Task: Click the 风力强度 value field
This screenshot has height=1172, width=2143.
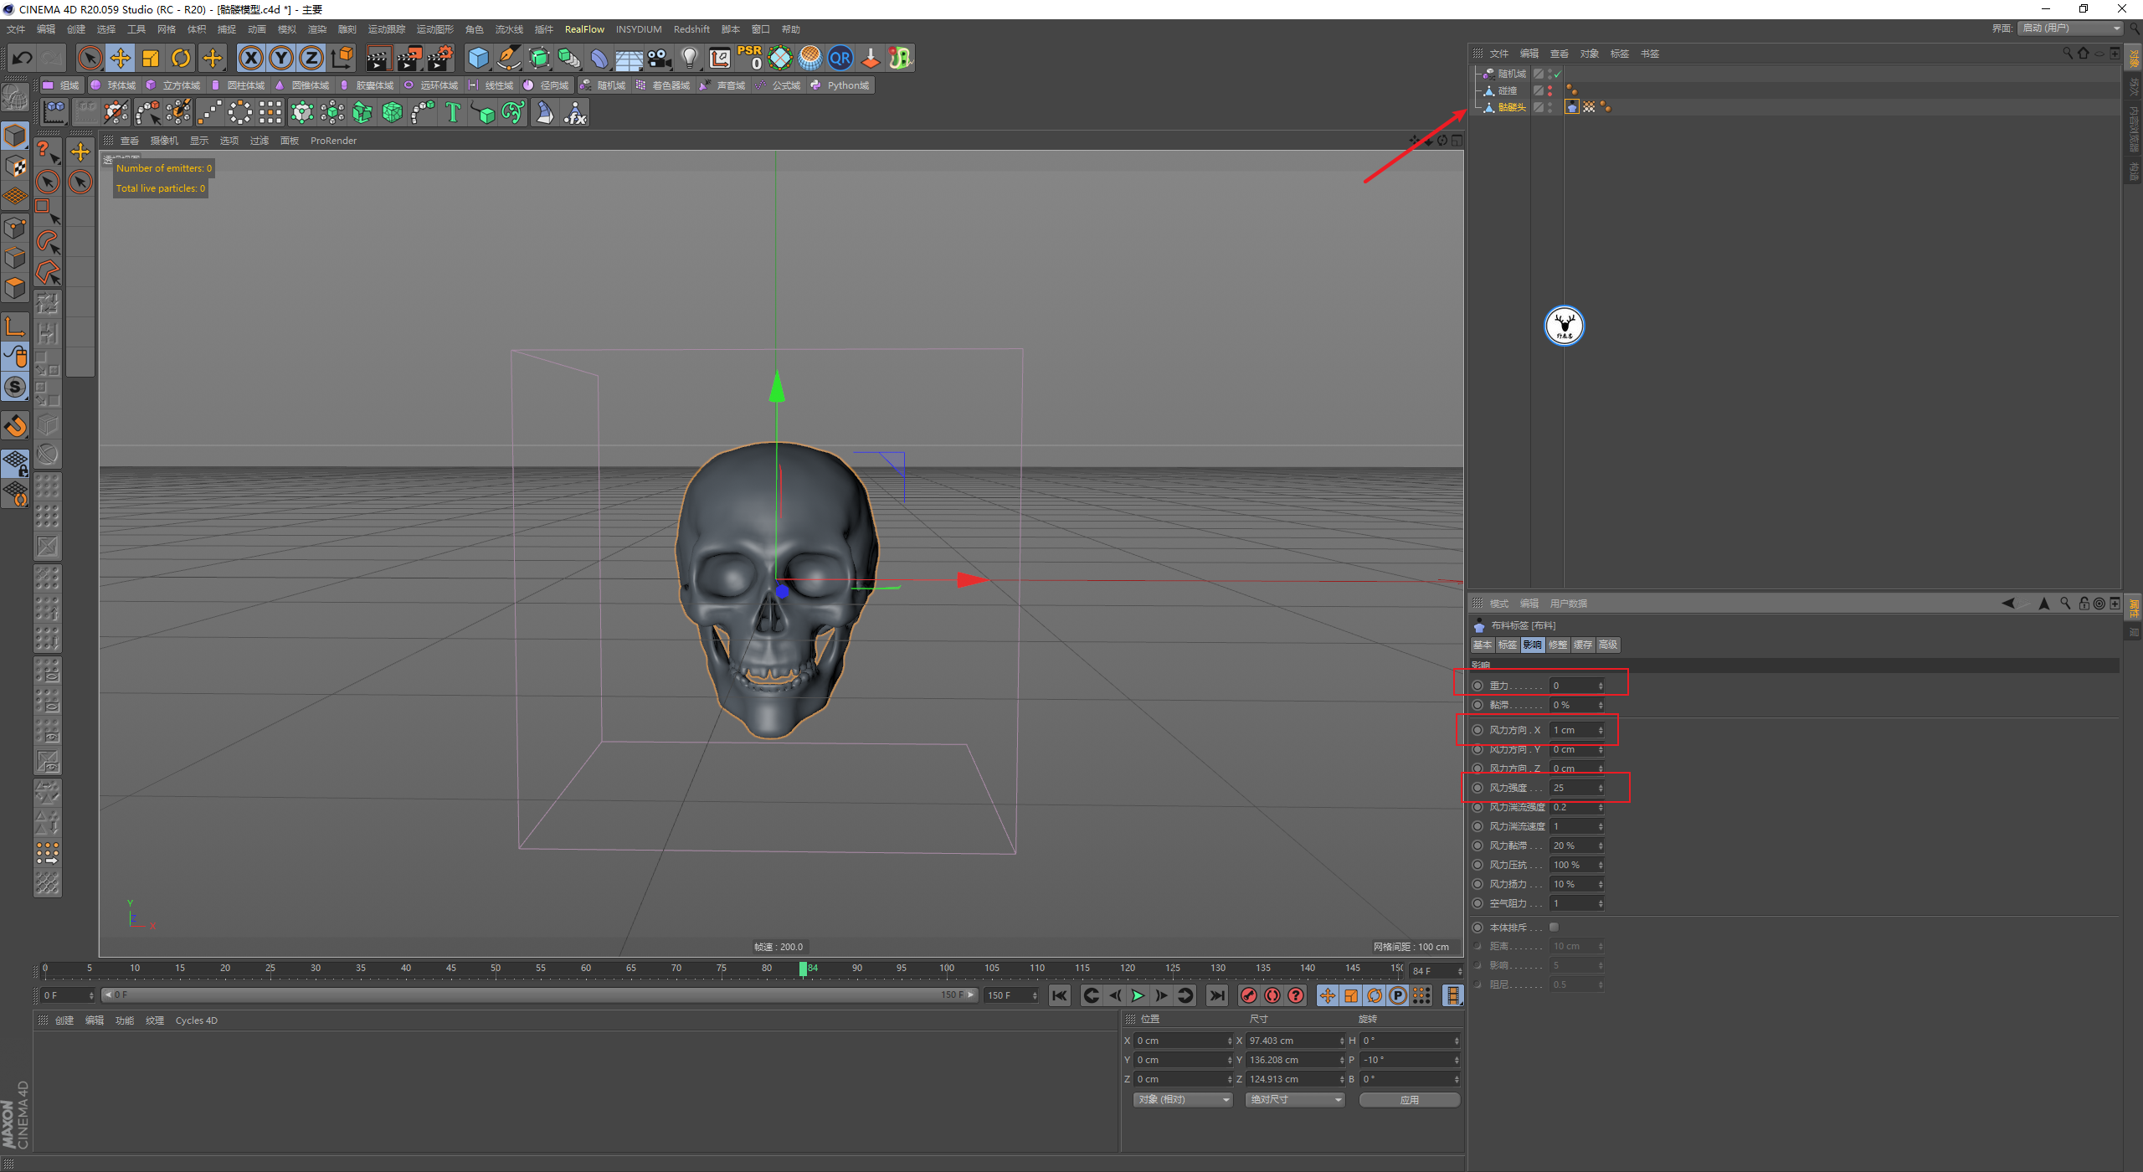Action: (x=1573, y=788)
